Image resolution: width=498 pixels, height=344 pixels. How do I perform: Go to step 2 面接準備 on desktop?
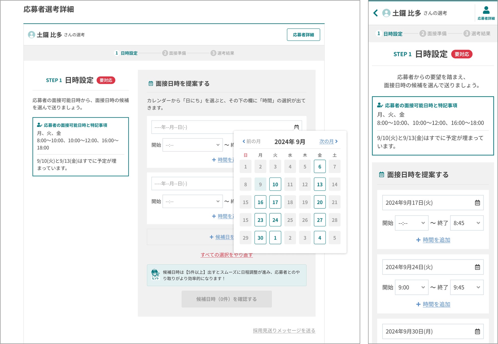coord(174,53)
